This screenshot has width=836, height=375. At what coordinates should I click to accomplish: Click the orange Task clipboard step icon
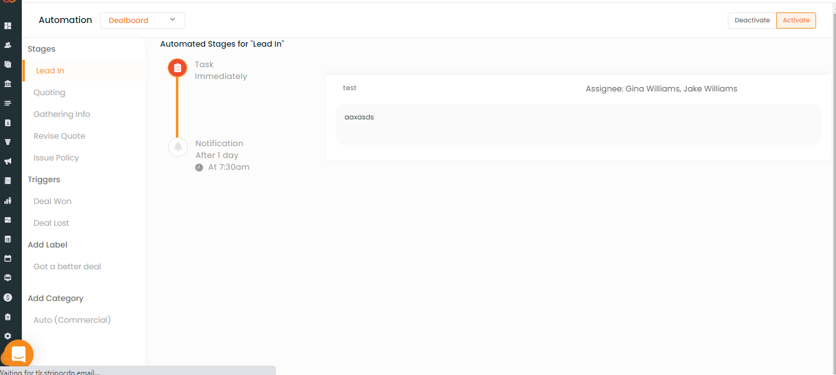click(177, 68)
